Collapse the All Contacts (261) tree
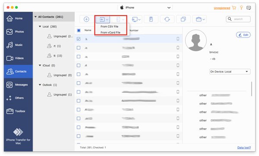Screen dimensions: 259x156 [x=35, y=17]
